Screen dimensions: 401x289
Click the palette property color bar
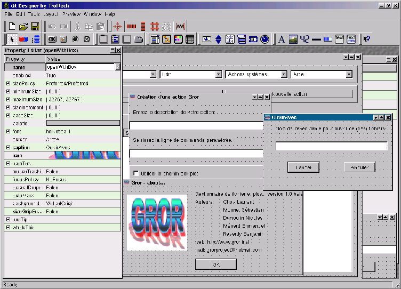point(83,123)
